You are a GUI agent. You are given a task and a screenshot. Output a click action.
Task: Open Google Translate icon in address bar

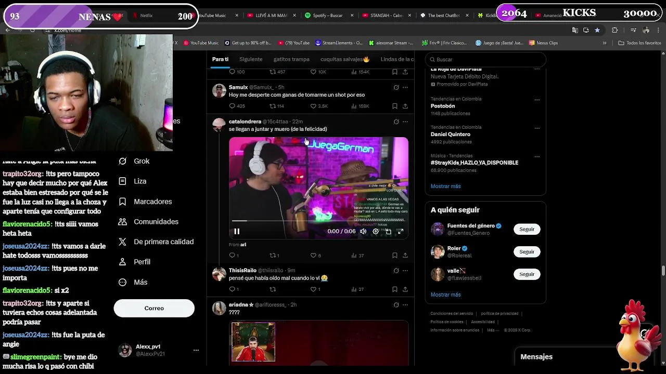(x=575, y=30)
